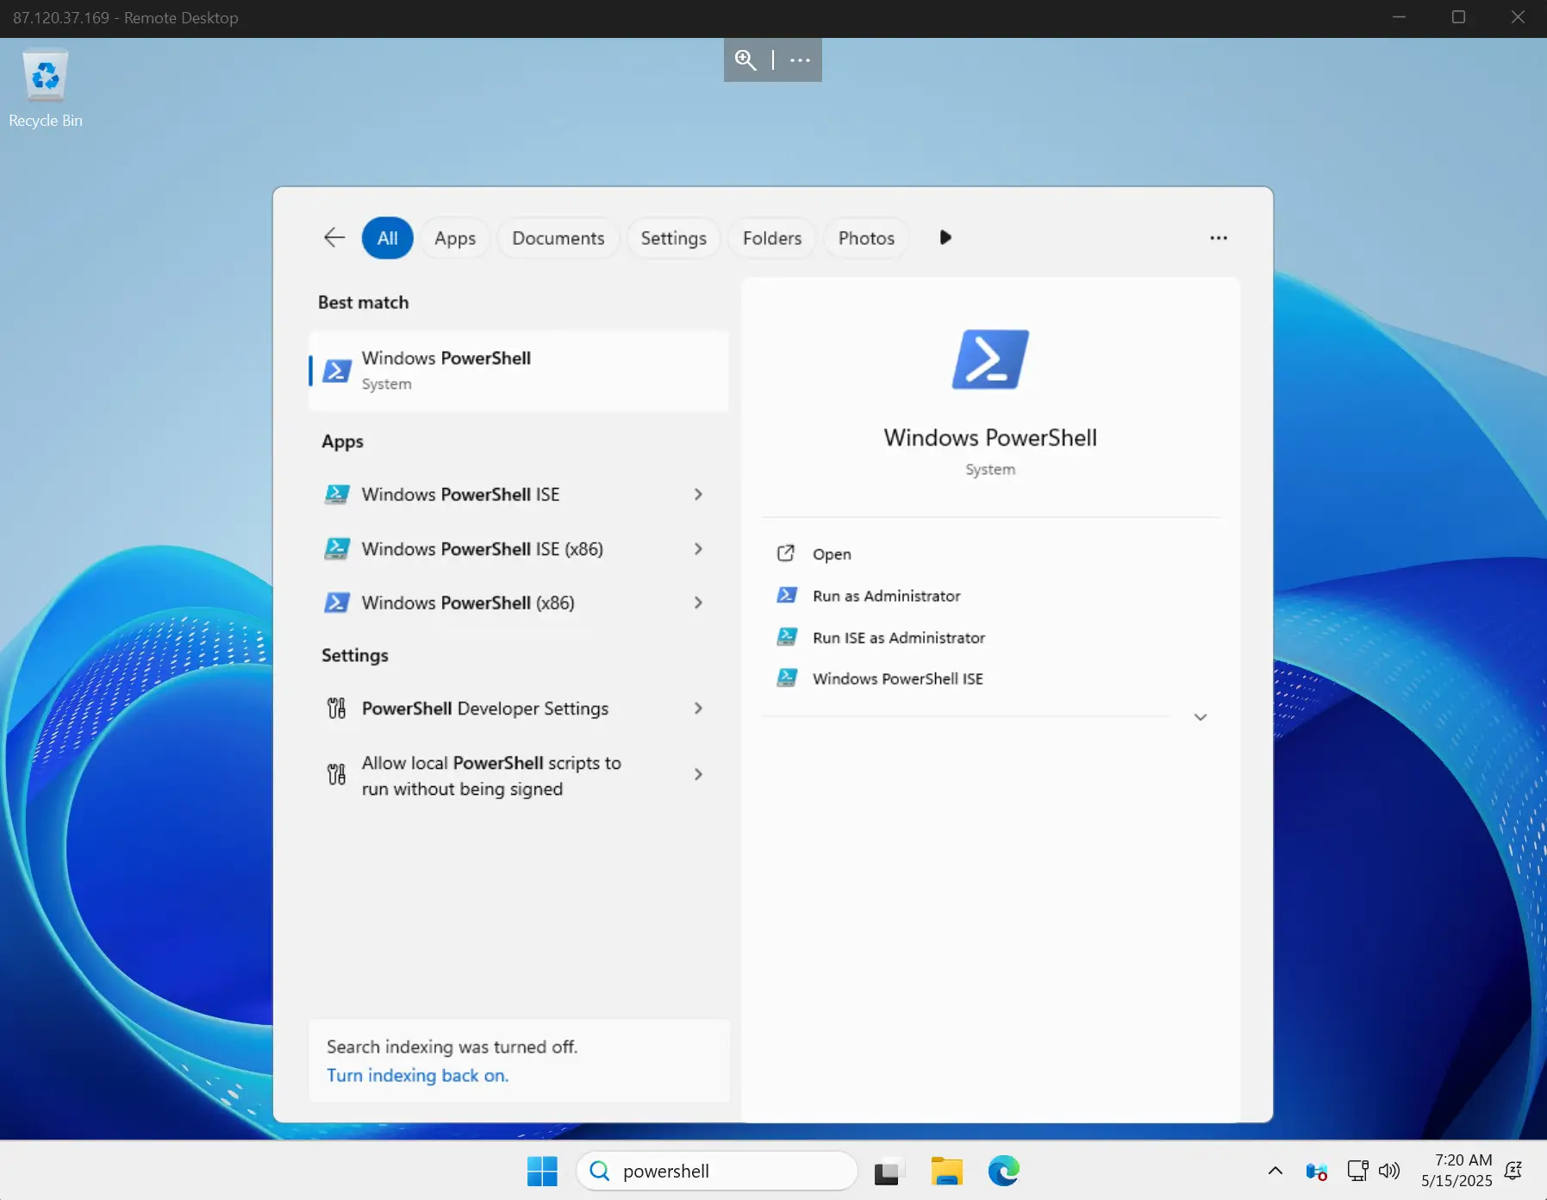
Task: Click the Windows Start button
Action: [x=542, y=1171]
